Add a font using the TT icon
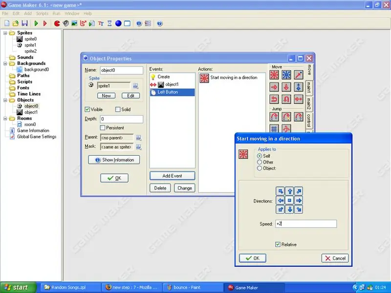The image size is (391, 293). (x=101, y=23)
